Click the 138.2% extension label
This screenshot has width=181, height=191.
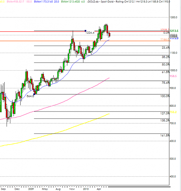165,120
